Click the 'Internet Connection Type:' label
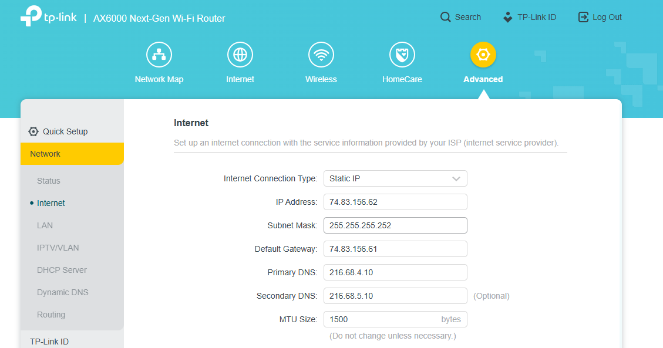663x348 pixels. (x=270, y=178)
